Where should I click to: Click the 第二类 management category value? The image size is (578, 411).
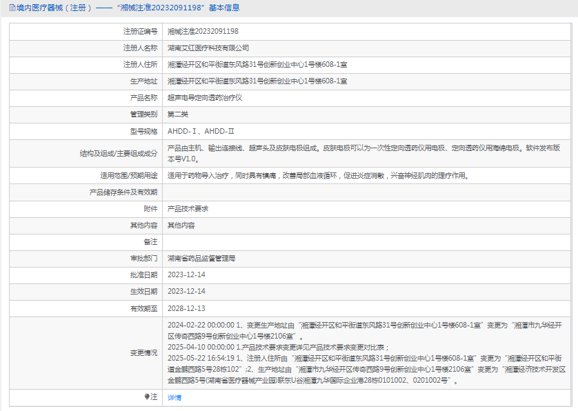click(178, 114)
